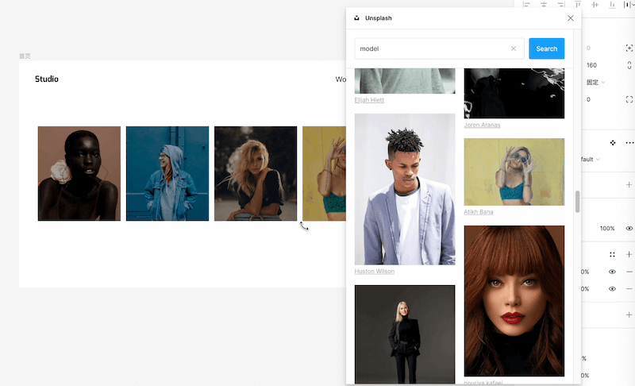Select the red-haired woman portrait photo

tap(514, 300)
